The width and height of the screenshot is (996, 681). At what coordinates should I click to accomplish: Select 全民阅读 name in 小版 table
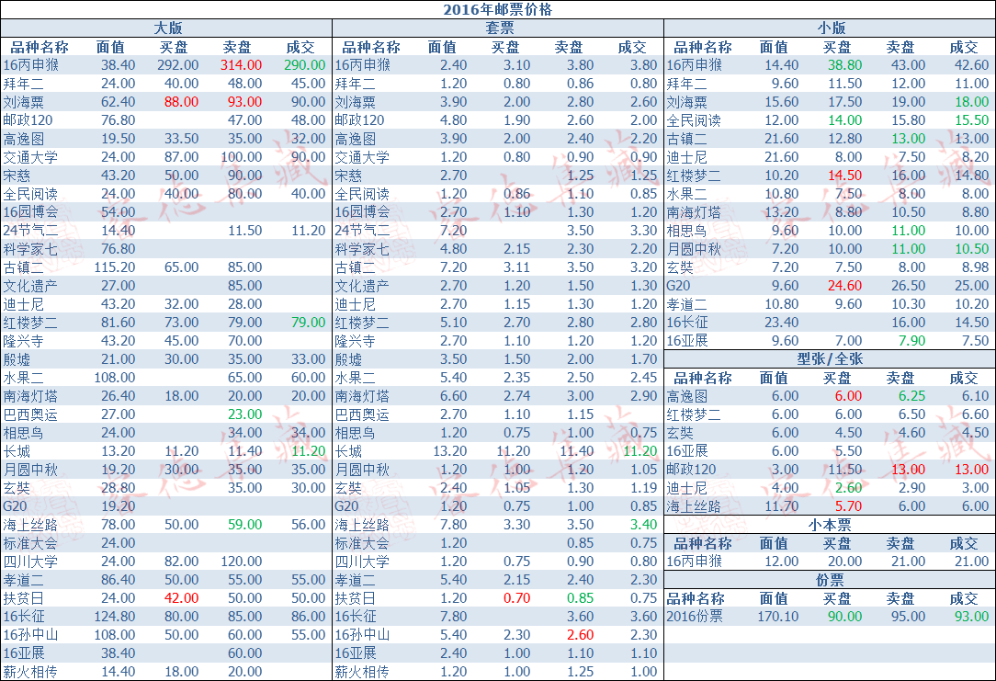coord(694,120)
